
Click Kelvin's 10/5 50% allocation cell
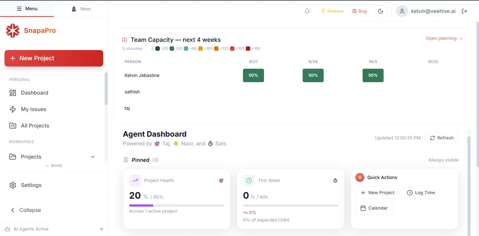click(373, 75)
